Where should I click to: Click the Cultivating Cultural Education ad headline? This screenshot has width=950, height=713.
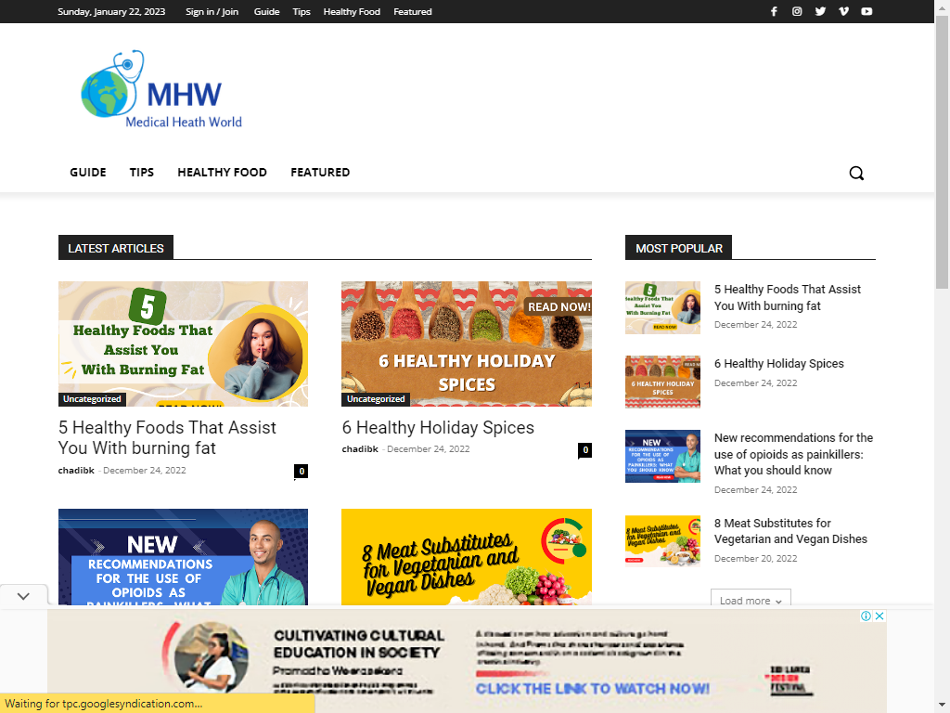coord(359,644)
